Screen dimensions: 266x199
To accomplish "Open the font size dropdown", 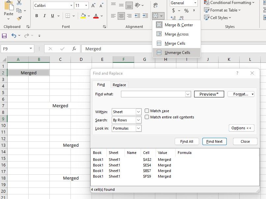I will [x=86, y=6].
